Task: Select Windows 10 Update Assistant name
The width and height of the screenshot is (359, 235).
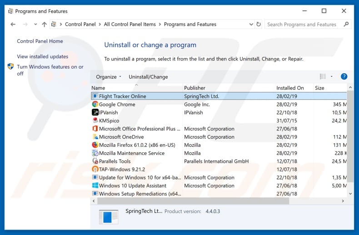Action: coord(133,186)
